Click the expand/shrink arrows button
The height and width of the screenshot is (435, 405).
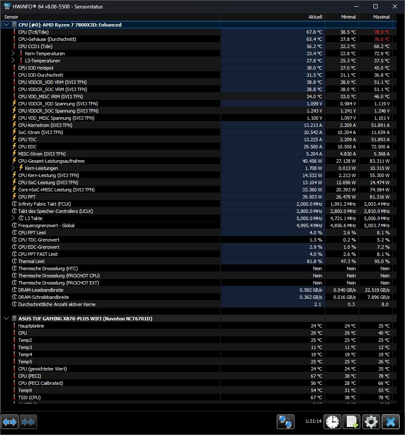[10, 422]
